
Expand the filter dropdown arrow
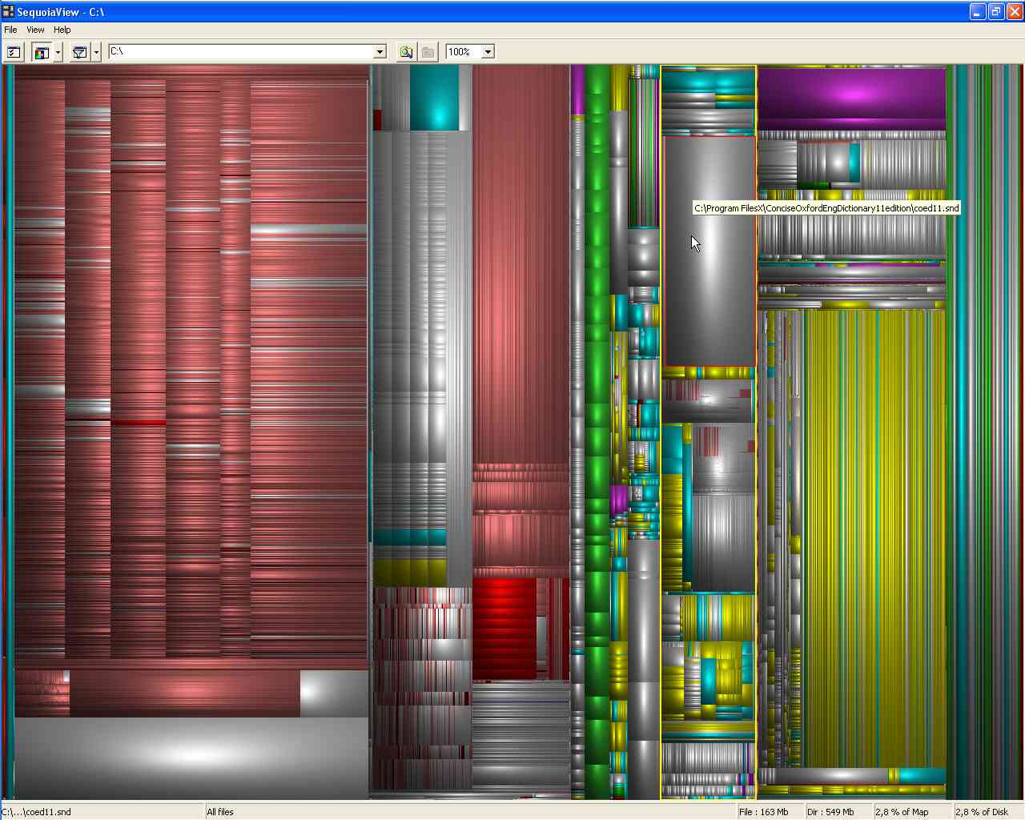(96, 52)
